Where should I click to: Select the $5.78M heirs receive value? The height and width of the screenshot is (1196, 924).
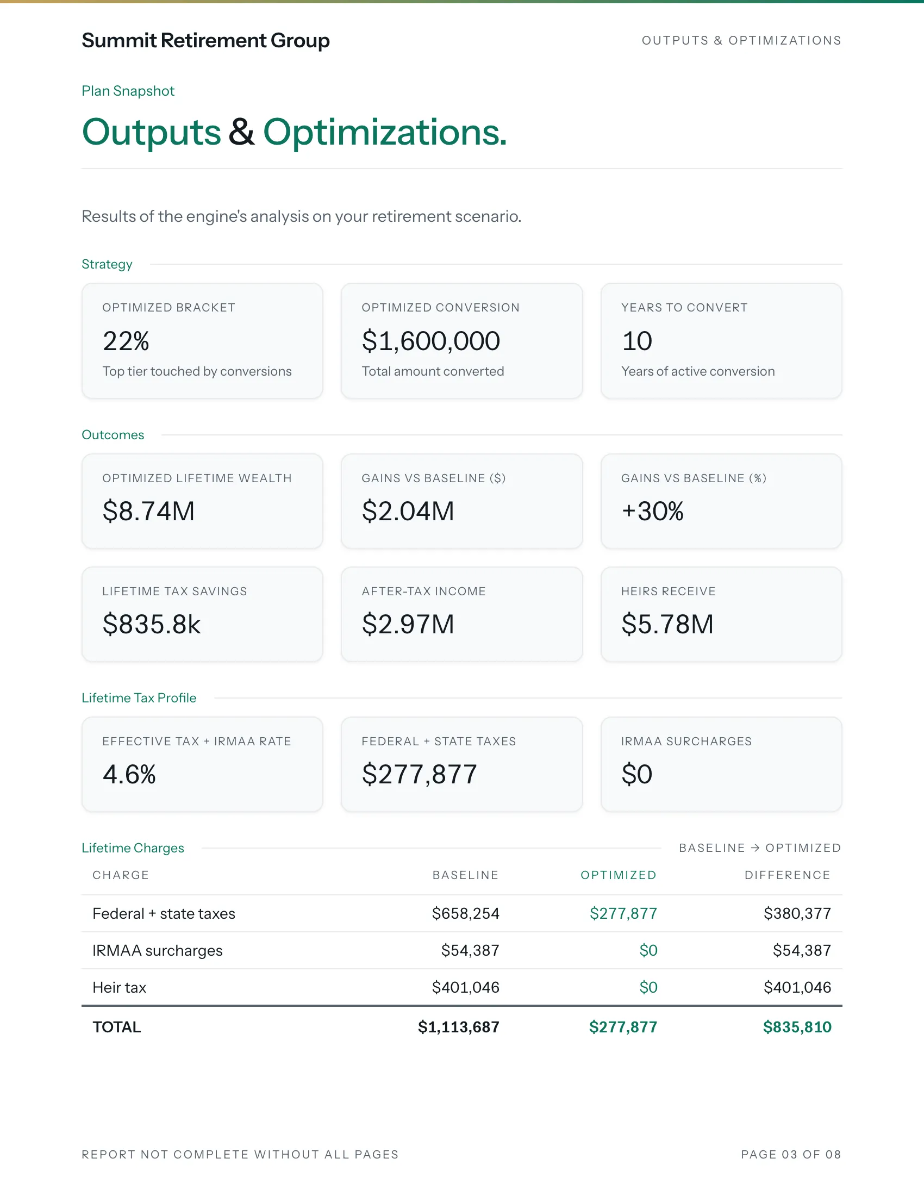667,624
